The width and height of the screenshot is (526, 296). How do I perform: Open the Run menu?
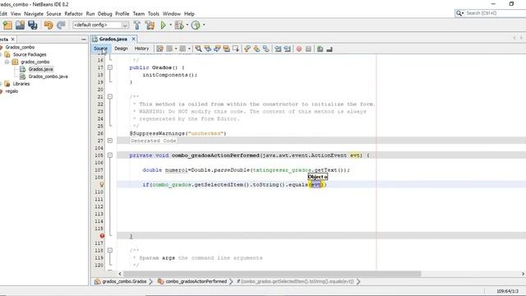(90, 14)
